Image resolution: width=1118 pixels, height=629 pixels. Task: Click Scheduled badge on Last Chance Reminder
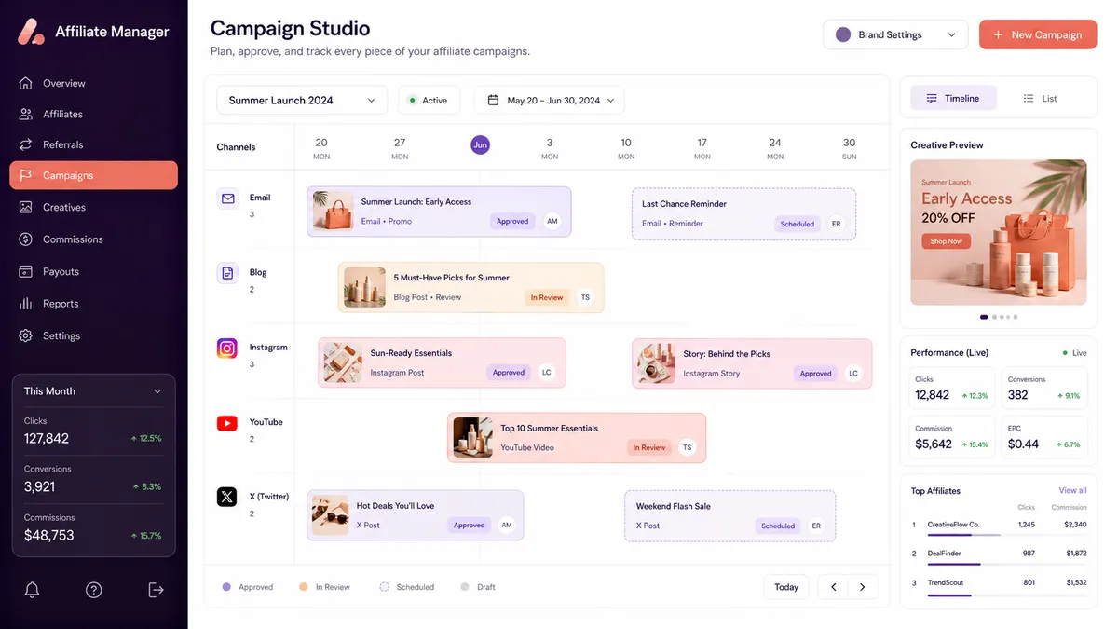tap(798, 225)
